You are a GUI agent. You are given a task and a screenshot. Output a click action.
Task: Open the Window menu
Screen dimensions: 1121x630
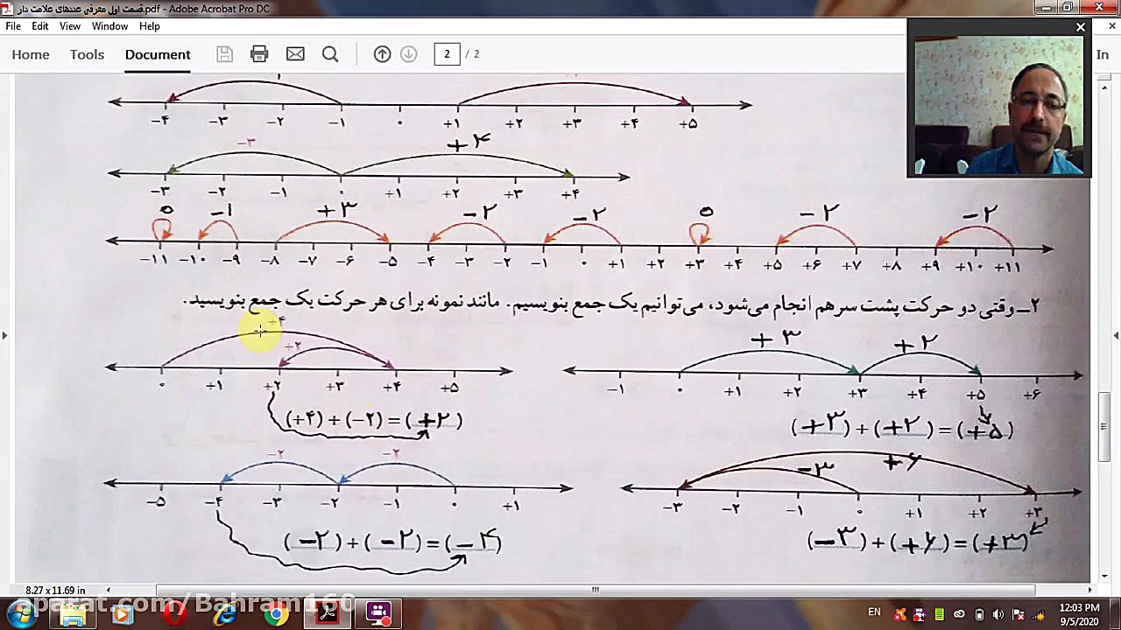coord(109,26)
